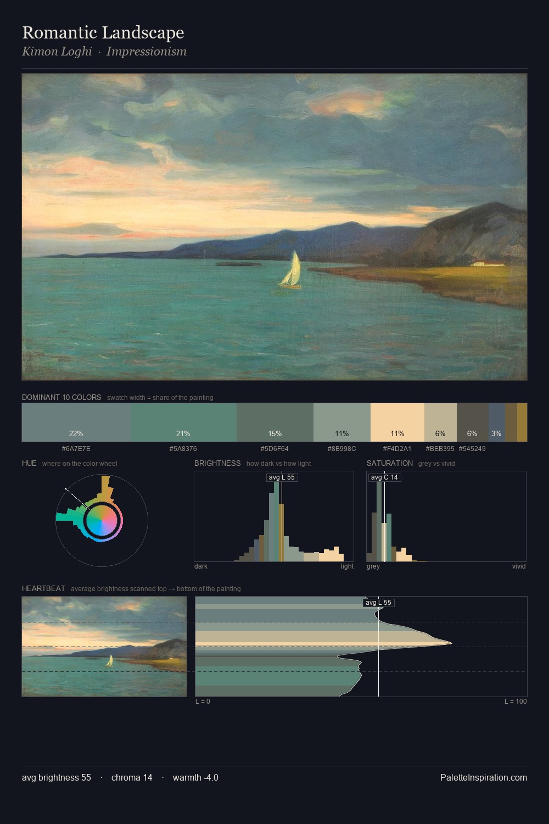Click the golden ochre swatch at far right
The width and height of the screenshot is (549, 824).
pyautogui.click(x=522, y=422)
